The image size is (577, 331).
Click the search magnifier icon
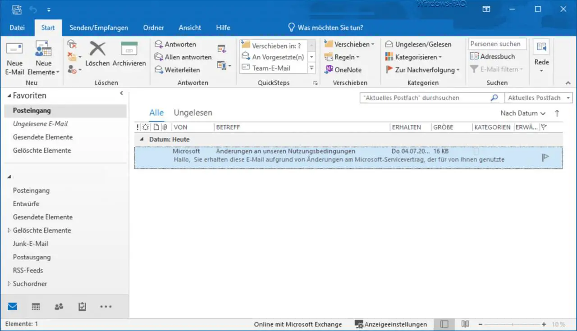[495, 98]
